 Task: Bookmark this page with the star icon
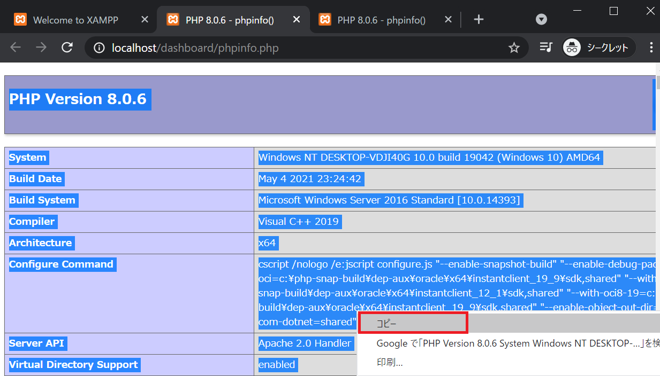[x=514, y=48]
